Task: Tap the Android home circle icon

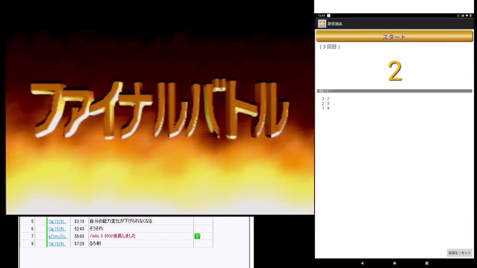Action: point(395,263)
